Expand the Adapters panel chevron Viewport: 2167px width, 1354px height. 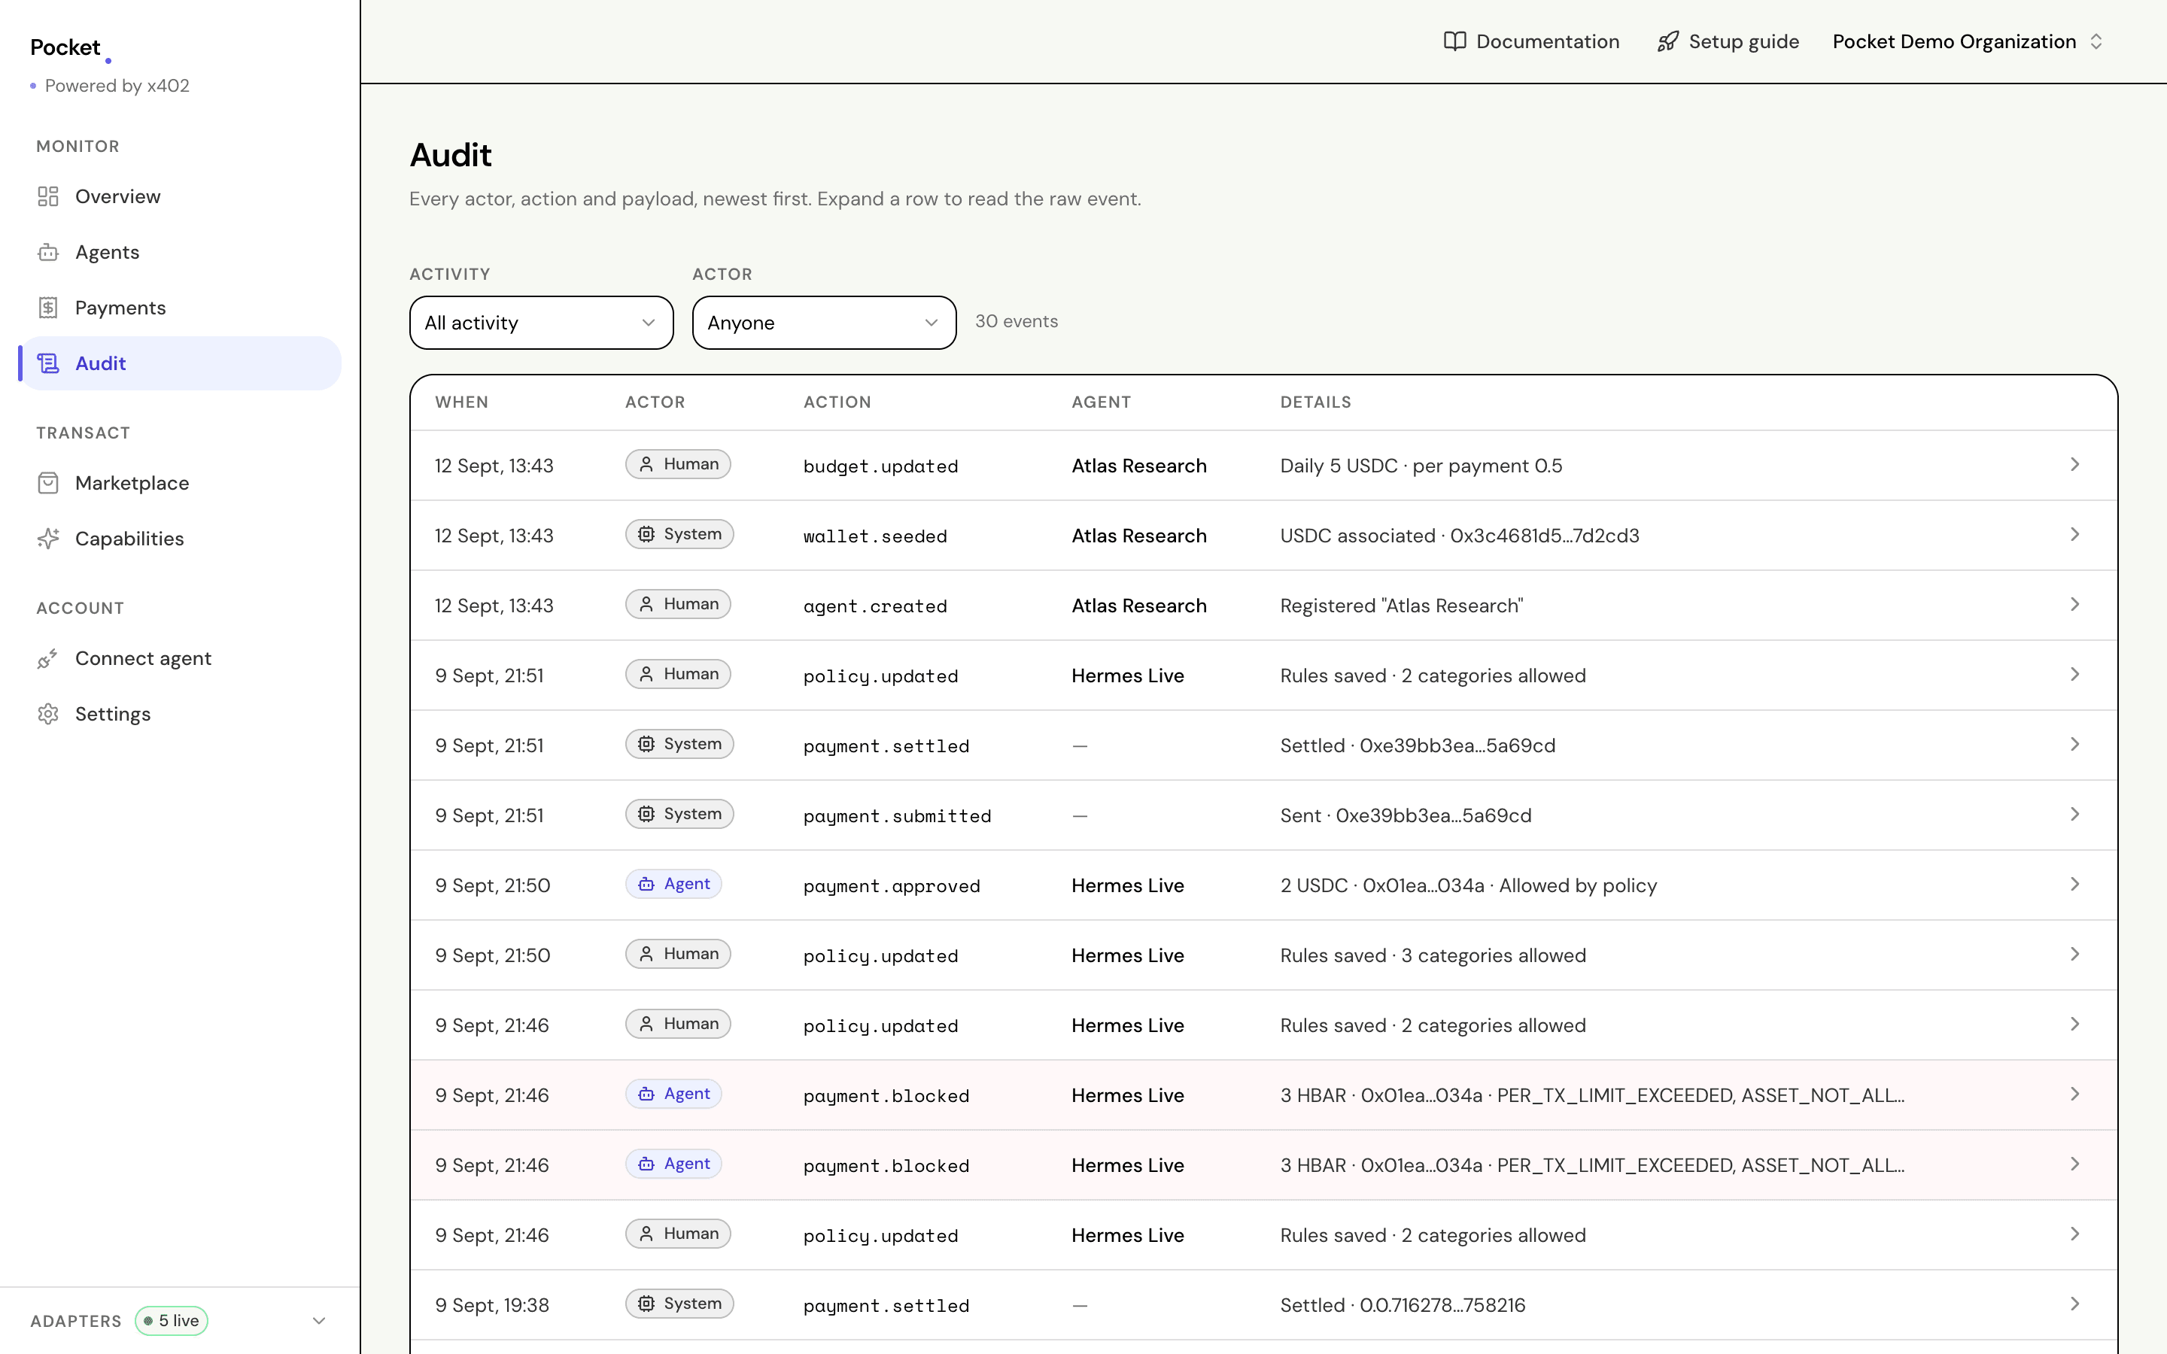tap(319, 1321)
